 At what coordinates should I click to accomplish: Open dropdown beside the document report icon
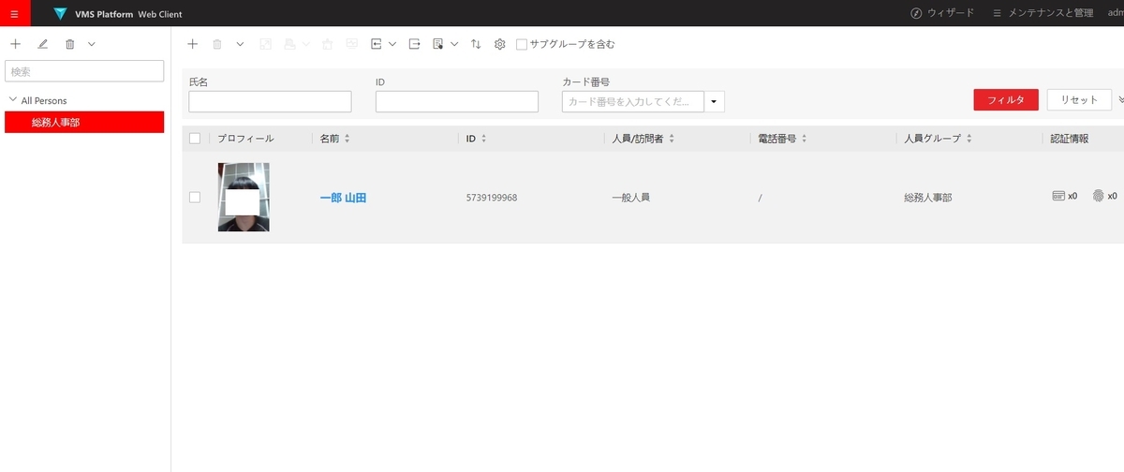[x=454, y=44]
